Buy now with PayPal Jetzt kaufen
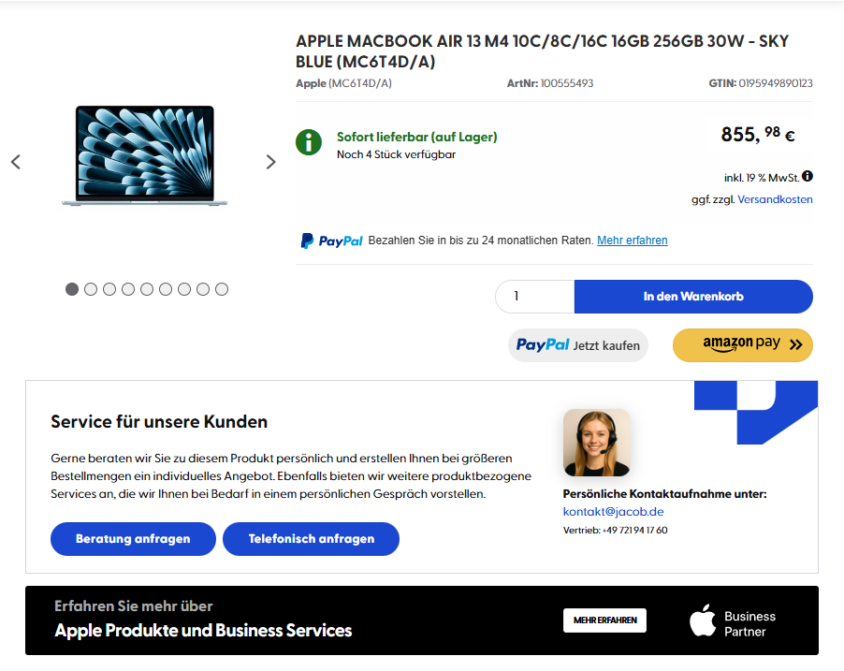The image size is (844, 671). point(578,345)
